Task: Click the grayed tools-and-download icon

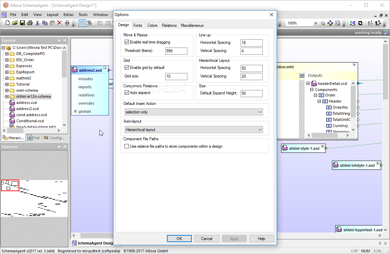Action: point(371,23)
